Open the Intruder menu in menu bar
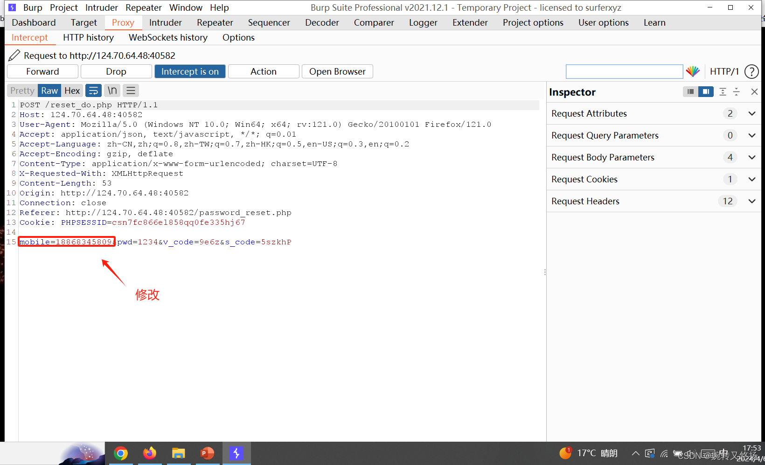 (102, 7)
